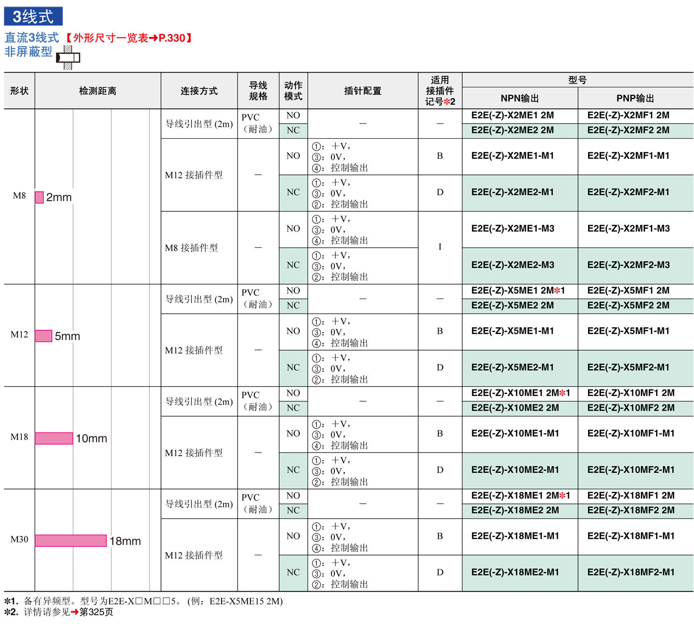The image size is (694, 624).
Task: Select model E2E(-Z)-X5ME1 2M
Action: pyautogui.click(x=513, y=291)
